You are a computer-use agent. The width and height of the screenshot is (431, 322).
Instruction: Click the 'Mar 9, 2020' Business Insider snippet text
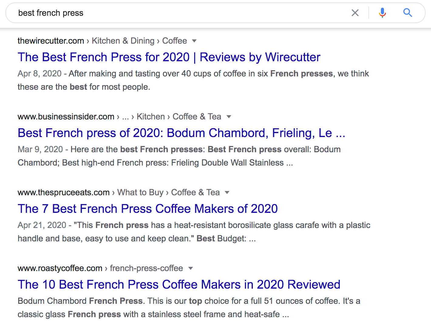[x=179, y=156]
